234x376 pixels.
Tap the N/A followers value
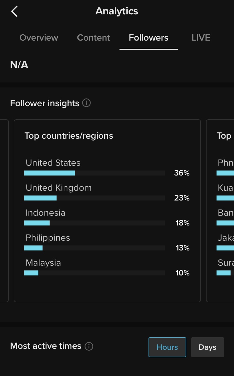pos(19,65)
